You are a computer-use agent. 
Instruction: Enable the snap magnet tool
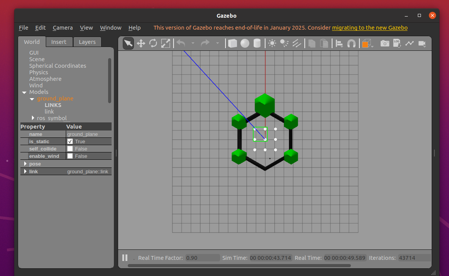351,43
